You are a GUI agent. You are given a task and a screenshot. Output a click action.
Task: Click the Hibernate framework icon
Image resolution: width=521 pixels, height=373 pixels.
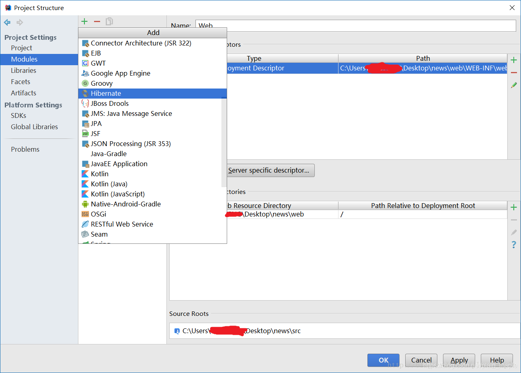(x=85, y=93)
